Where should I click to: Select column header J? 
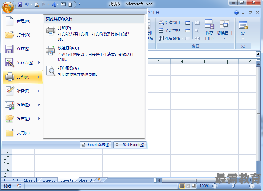227,62
